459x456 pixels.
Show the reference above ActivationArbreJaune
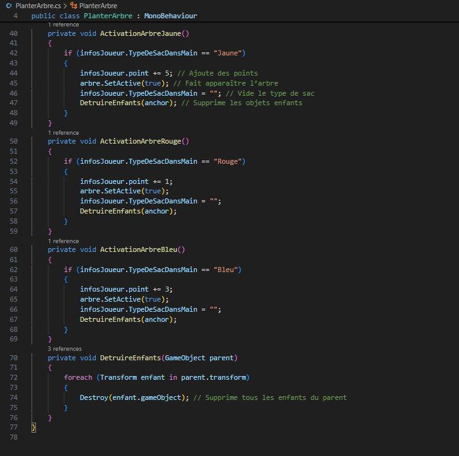[x=63, y=25]
